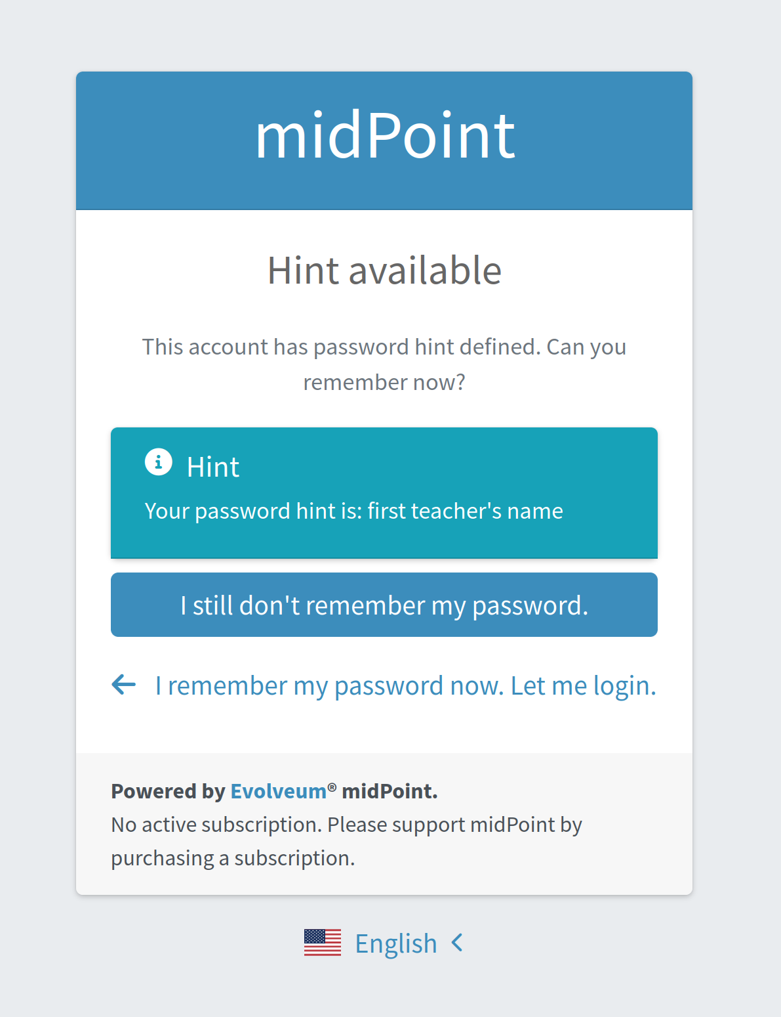Click the blue password reset button
The width and height of the screenshot is (781, 1017).
(384, 605)
